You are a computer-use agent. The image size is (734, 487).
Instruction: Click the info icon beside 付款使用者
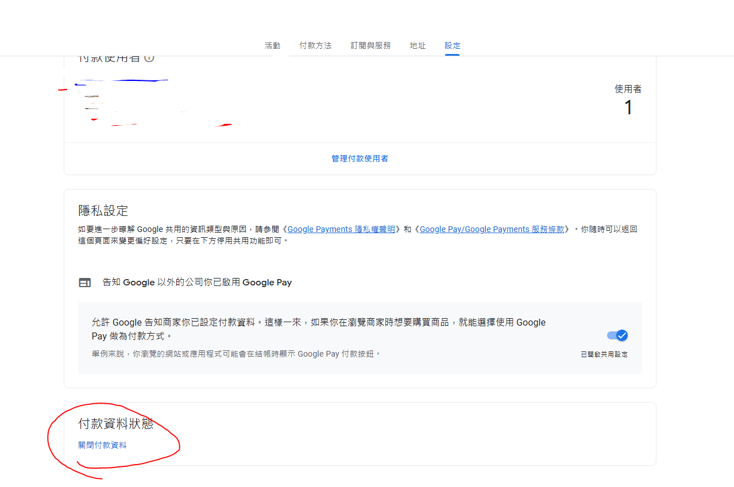point(149,57)
